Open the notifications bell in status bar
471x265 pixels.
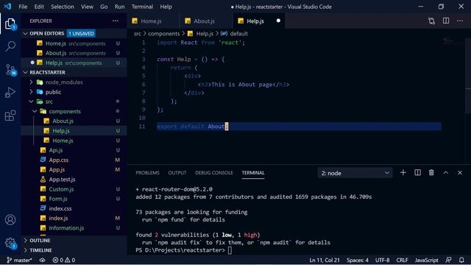coord(461,260)
